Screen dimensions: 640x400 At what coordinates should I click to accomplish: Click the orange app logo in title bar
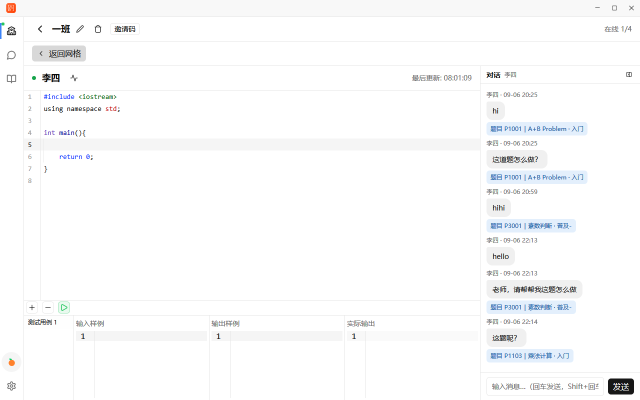click(11, 8)
